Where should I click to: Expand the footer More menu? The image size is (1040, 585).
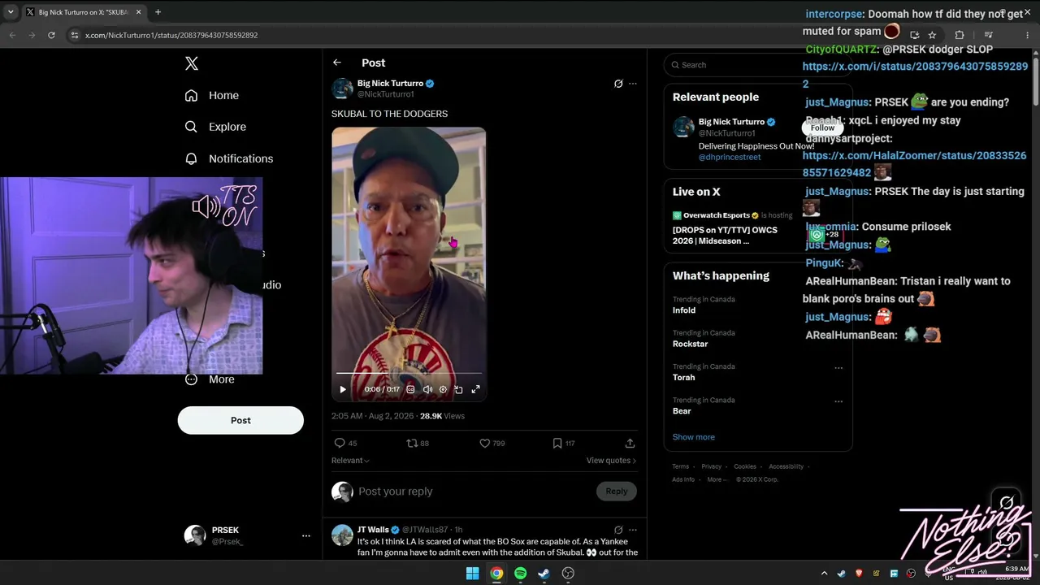tap(717, 479)
